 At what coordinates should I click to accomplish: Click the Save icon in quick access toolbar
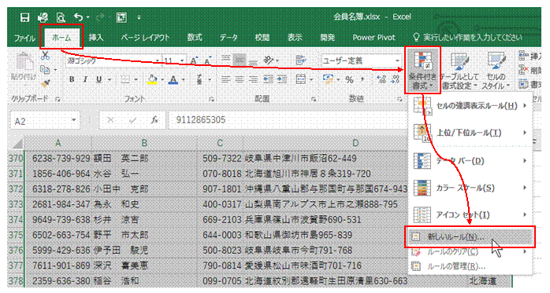(x=24, y=17)
